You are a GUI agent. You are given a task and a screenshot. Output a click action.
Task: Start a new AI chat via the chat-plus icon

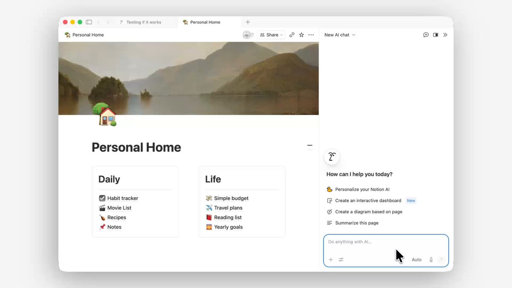[x=426, y=35]
